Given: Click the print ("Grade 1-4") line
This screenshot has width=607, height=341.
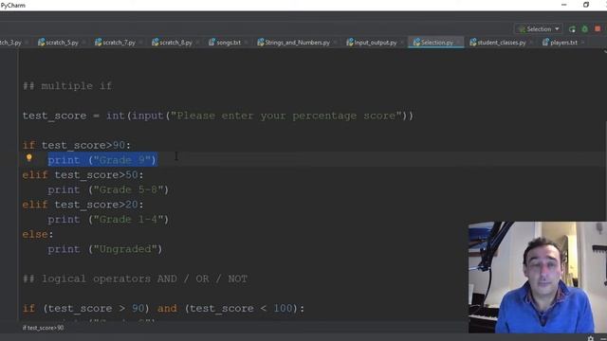Looking at the screenshot, I should tap(108, 220).
